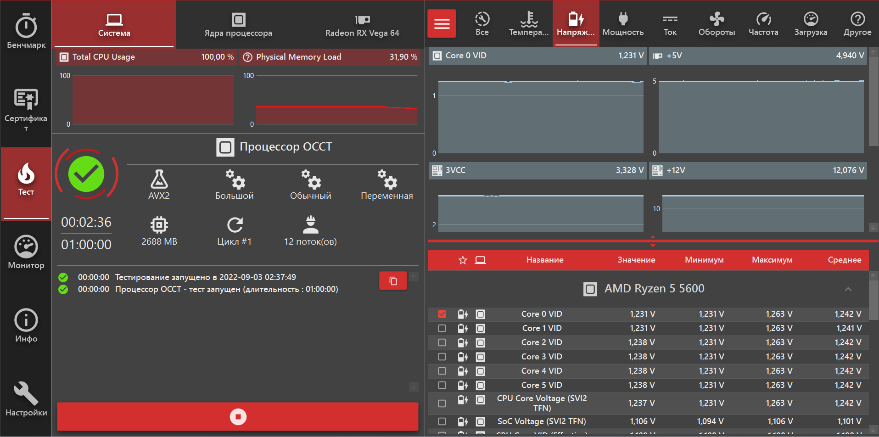Switch to Ядра процессора tab
This screenshot has height=437, width=879.
click(x=238, y=24)
